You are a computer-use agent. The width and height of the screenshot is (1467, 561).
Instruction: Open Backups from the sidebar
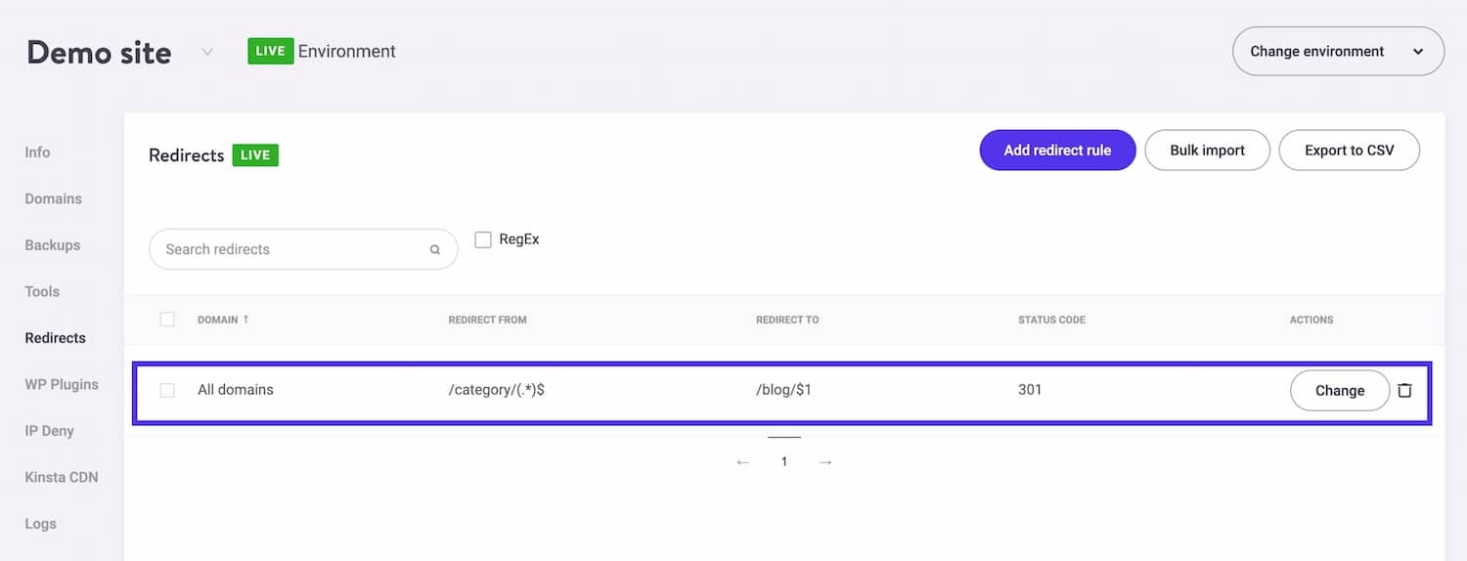[x=52, y=245]
